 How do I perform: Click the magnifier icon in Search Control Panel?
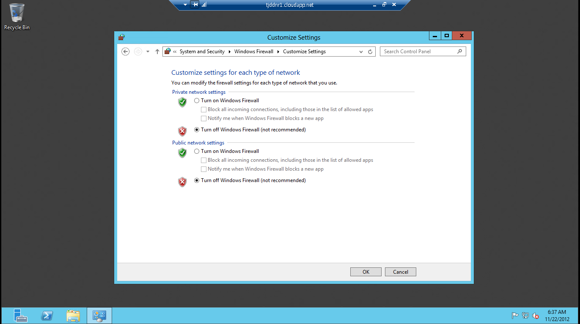(460, 52)
